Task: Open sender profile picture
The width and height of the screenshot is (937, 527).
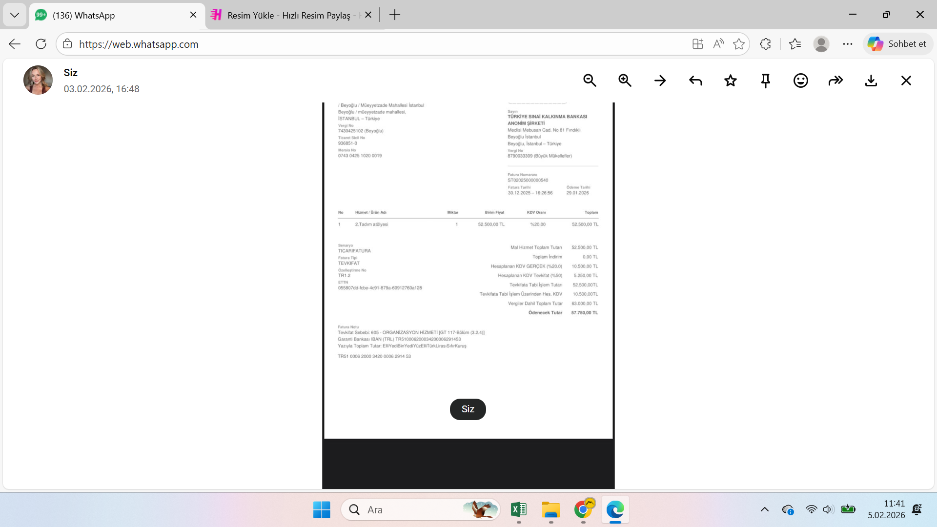Action: pyautogui.click(x=38, y=80)
